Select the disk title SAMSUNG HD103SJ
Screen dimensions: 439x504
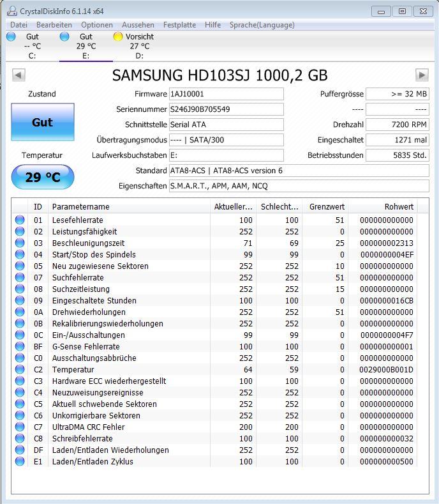click(219, 75)
